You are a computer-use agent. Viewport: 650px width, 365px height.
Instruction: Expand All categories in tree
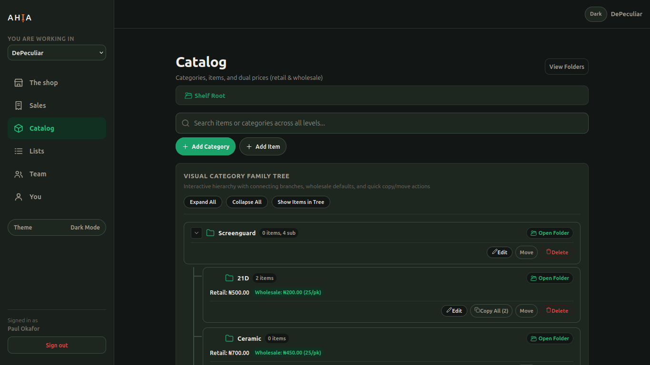[203, 202]
